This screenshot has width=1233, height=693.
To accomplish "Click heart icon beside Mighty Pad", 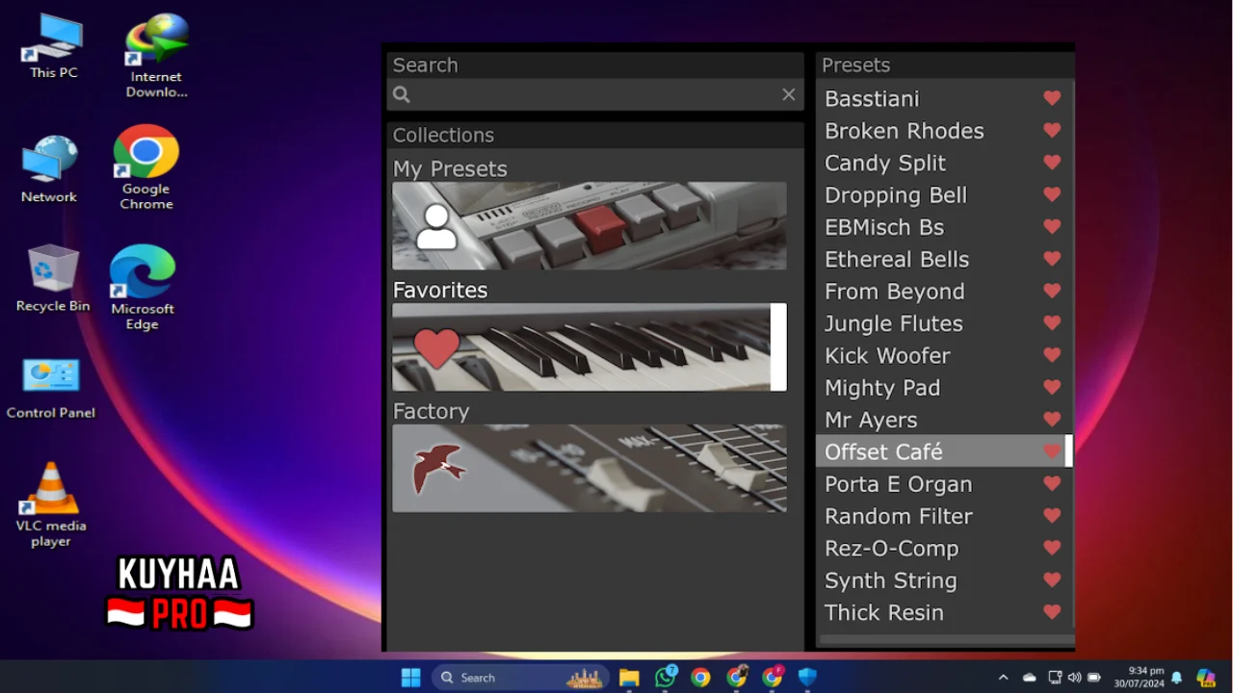I will tap(1052, 387).
